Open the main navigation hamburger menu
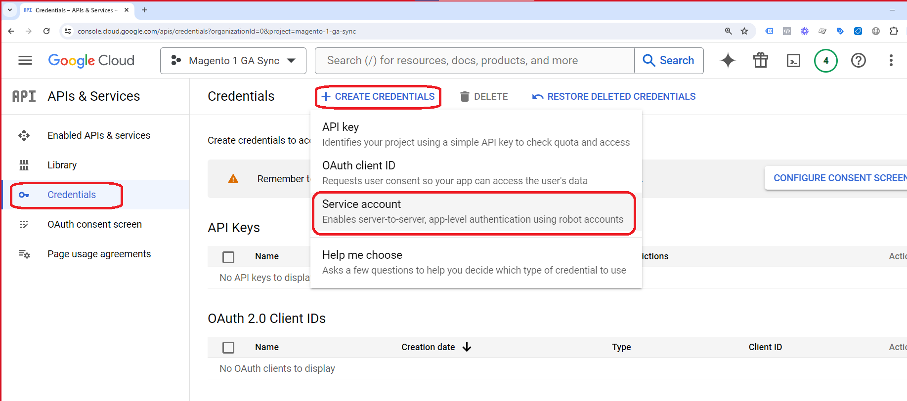 pyautogui.click(x=25, y=60)
